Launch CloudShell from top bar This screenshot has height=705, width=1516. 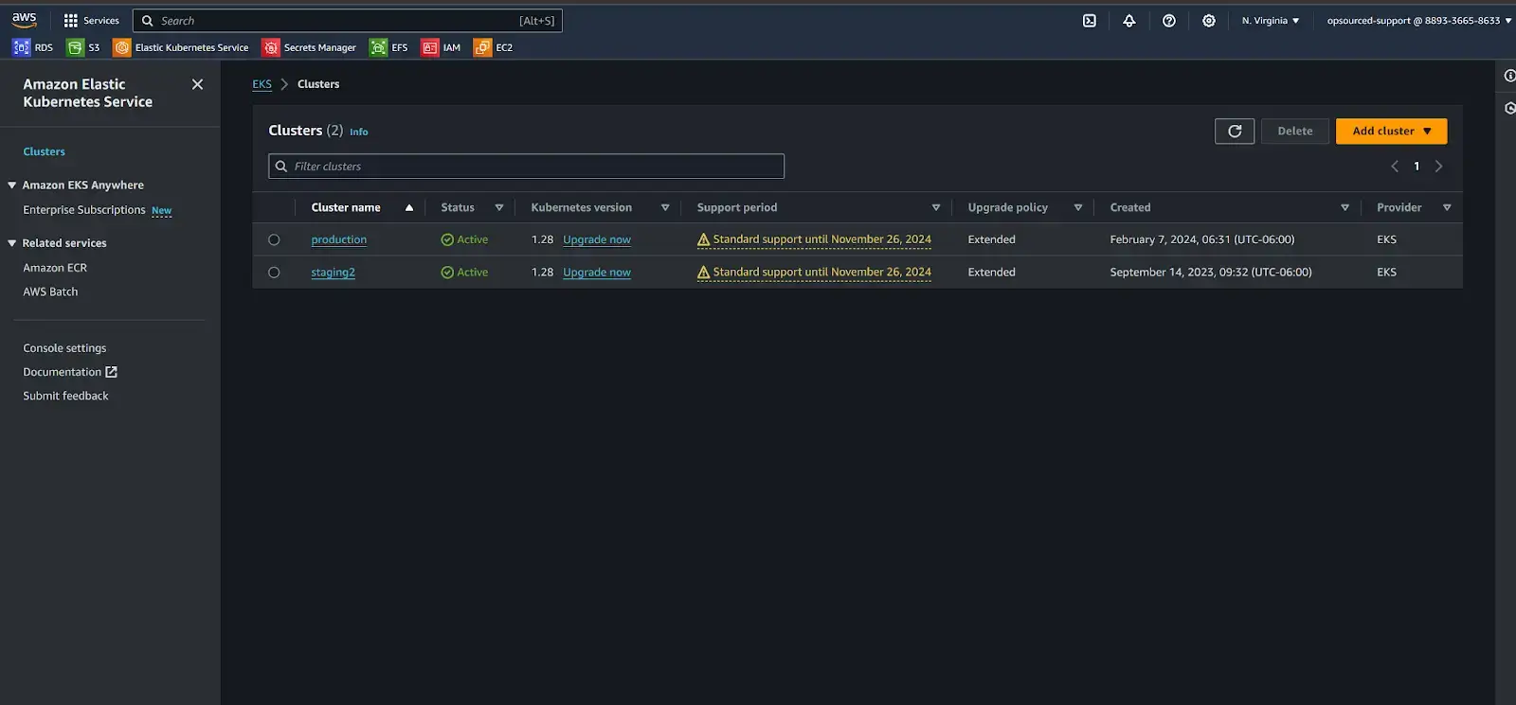tap(1090, 21)
